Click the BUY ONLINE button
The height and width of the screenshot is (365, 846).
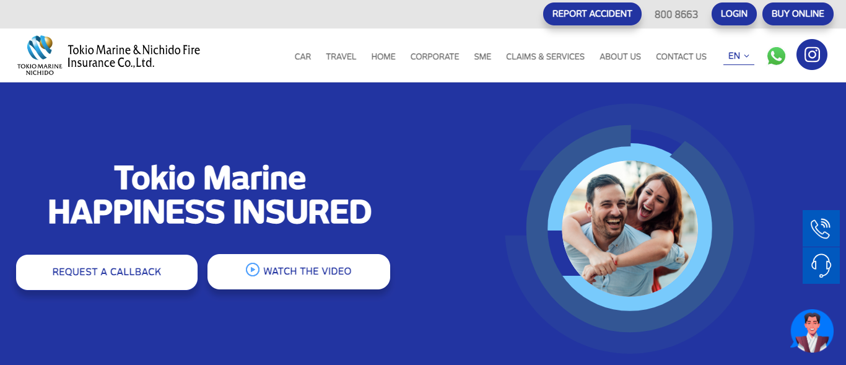click(798, 14)
